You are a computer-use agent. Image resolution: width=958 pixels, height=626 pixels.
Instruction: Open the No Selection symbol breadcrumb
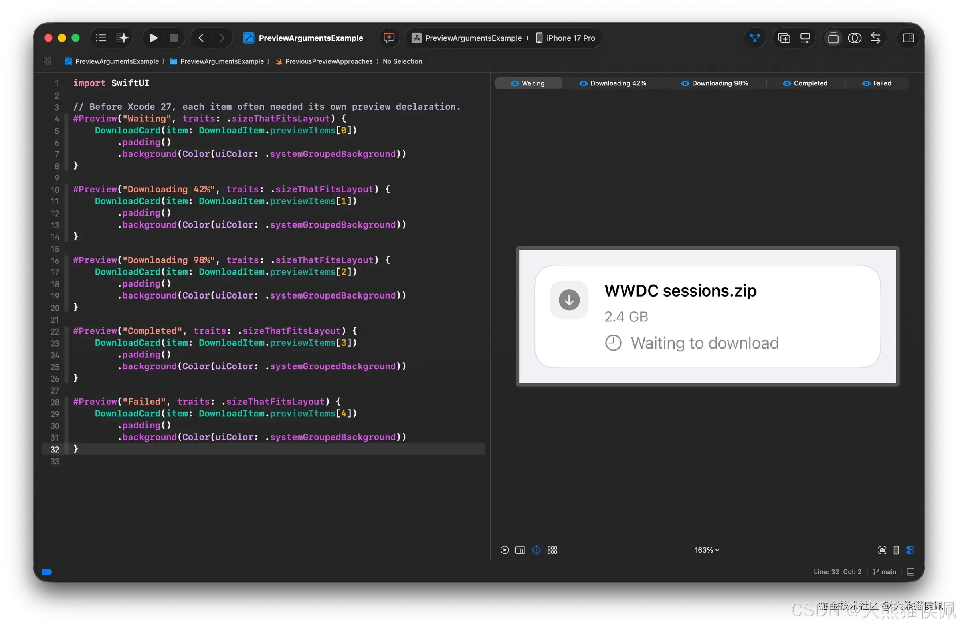point(402,61)
